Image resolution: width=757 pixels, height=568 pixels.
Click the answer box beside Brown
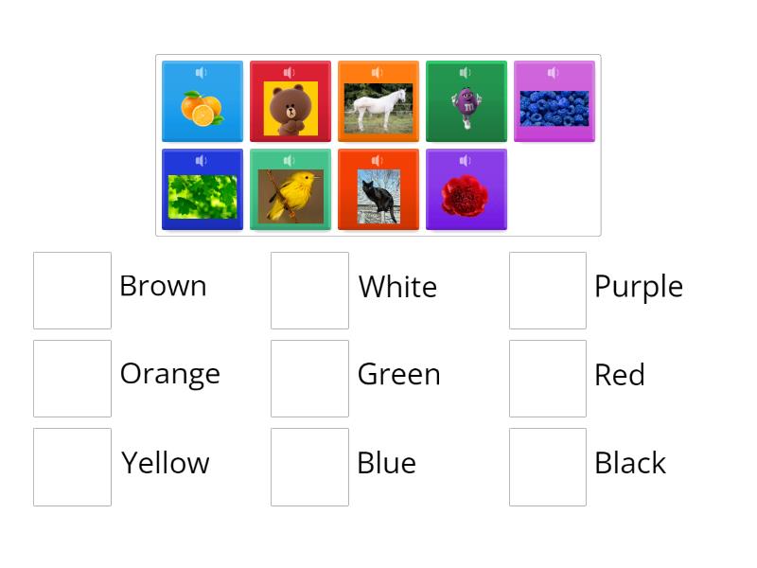click(x=72, y=290)
